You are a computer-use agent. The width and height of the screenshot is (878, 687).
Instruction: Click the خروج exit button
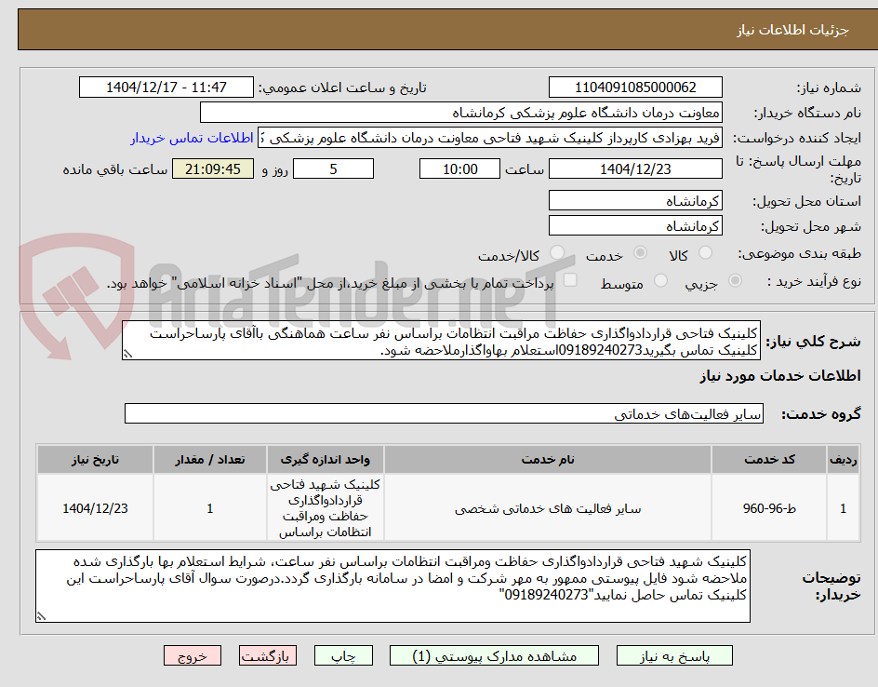pos(193,655)
